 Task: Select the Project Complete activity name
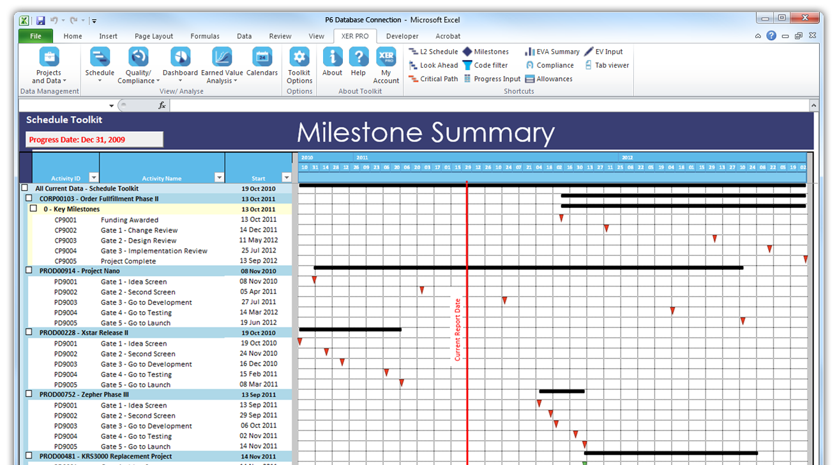[128, 261]
